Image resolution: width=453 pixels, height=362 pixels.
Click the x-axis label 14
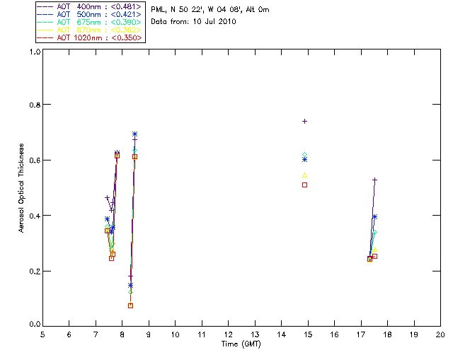[x=282, y=334]
